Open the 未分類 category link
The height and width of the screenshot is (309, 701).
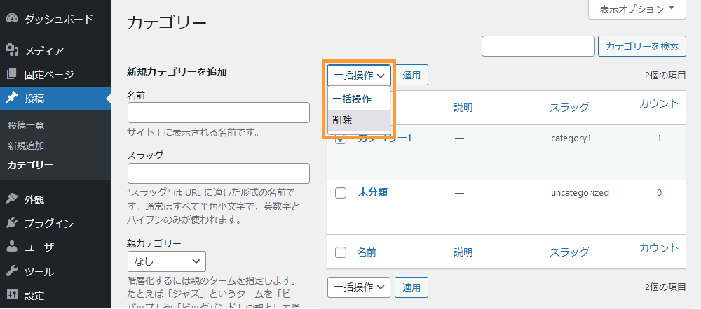(x=372, y=193)
